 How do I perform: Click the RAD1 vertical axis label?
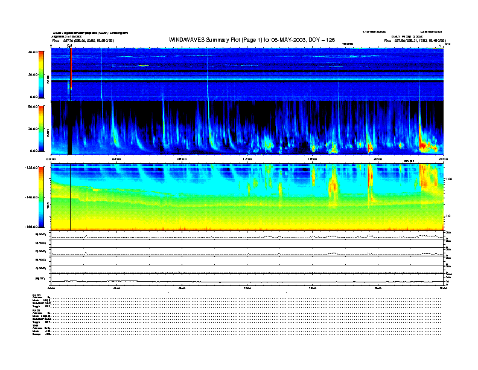48,132
